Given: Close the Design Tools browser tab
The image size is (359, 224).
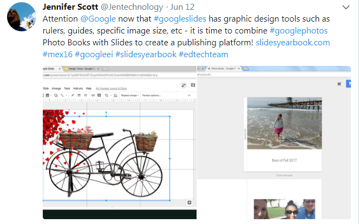Looking at the screenshot, I should point(99,69).
